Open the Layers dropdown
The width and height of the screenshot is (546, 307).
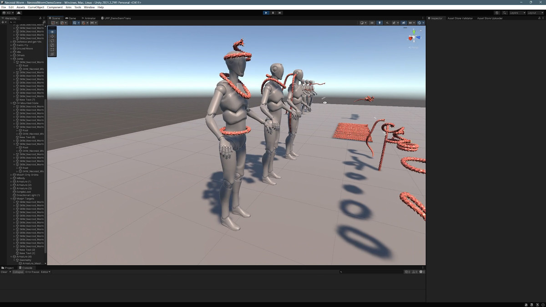click(517, 13)
